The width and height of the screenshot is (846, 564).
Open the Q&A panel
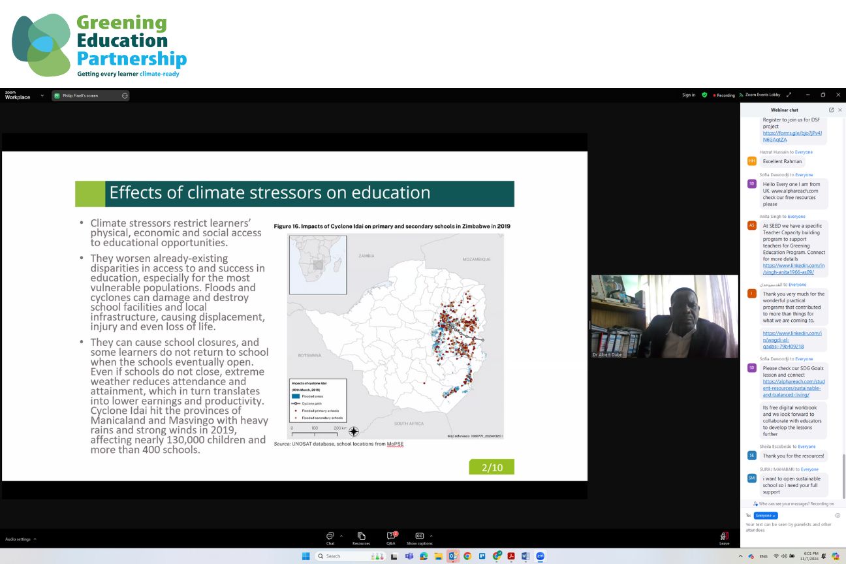coord(391,536)
